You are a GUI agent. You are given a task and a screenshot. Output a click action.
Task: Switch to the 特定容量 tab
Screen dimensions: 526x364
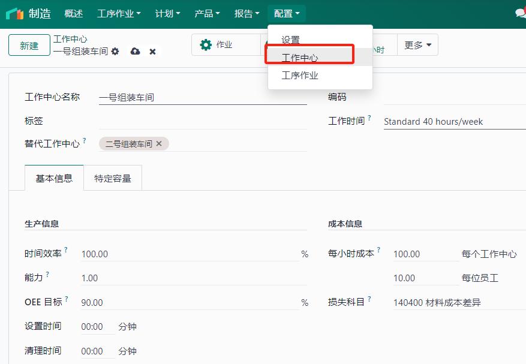tap(113, 178)
